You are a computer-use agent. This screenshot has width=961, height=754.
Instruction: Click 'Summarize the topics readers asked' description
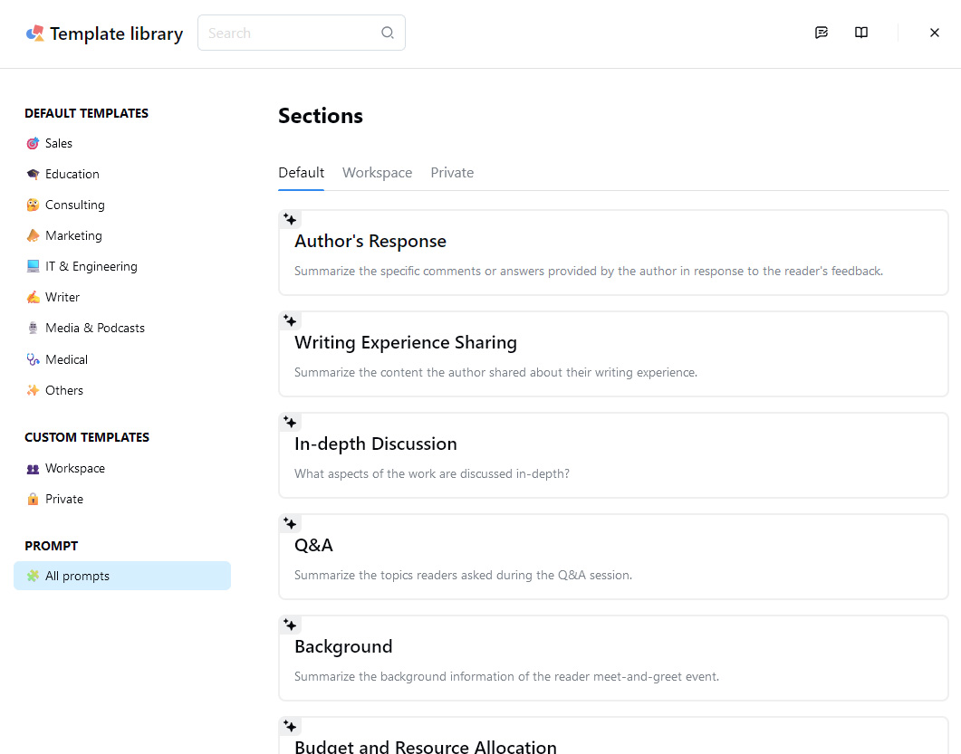click(x=464, y=575)
